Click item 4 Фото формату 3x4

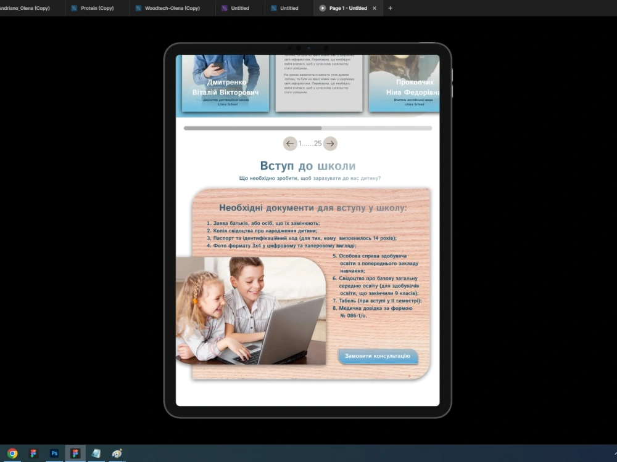(x=281, y=246)
